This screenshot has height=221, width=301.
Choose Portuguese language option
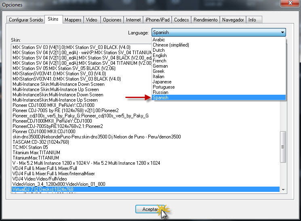[x=219, y=87]
